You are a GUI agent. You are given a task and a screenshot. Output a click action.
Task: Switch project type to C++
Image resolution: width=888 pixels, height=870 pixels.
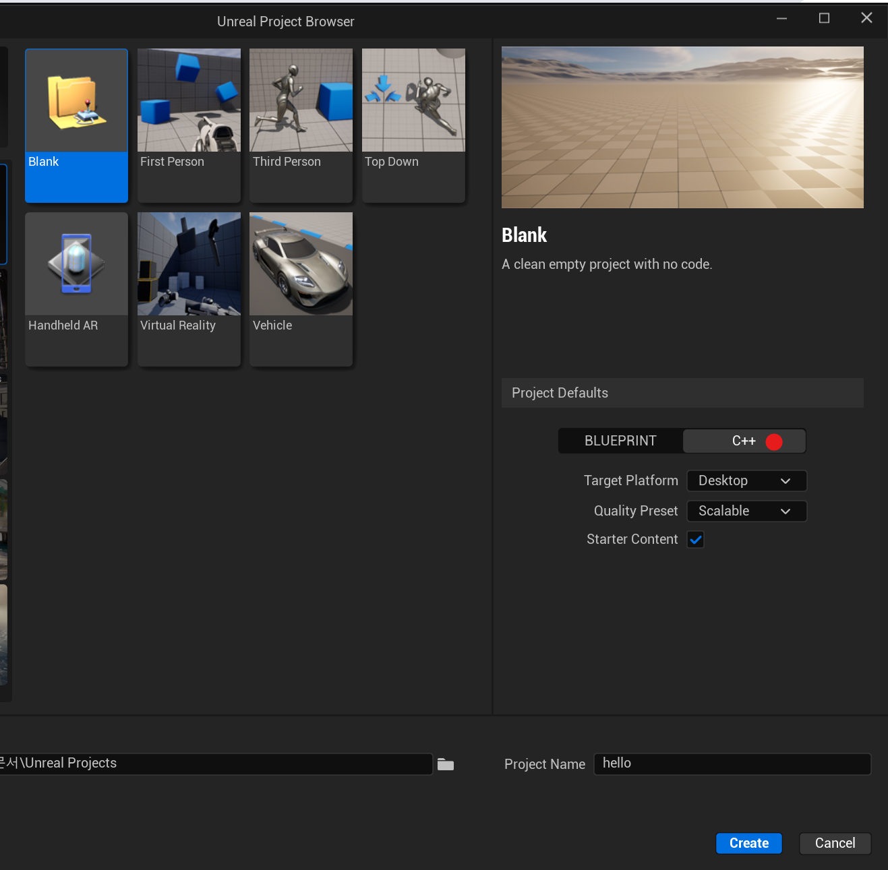(744, 441)
